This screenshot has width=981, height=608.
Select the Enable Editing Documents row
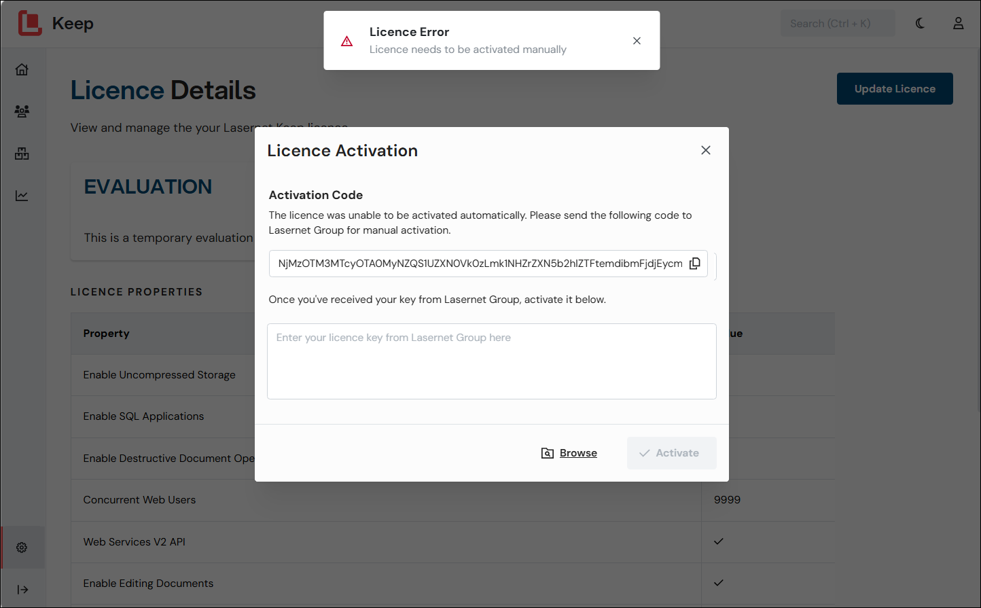click(452, 584)
